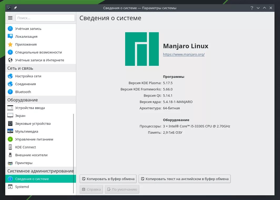
Task: Open the Мультимедиа icon
Action: tap(10, 131)
